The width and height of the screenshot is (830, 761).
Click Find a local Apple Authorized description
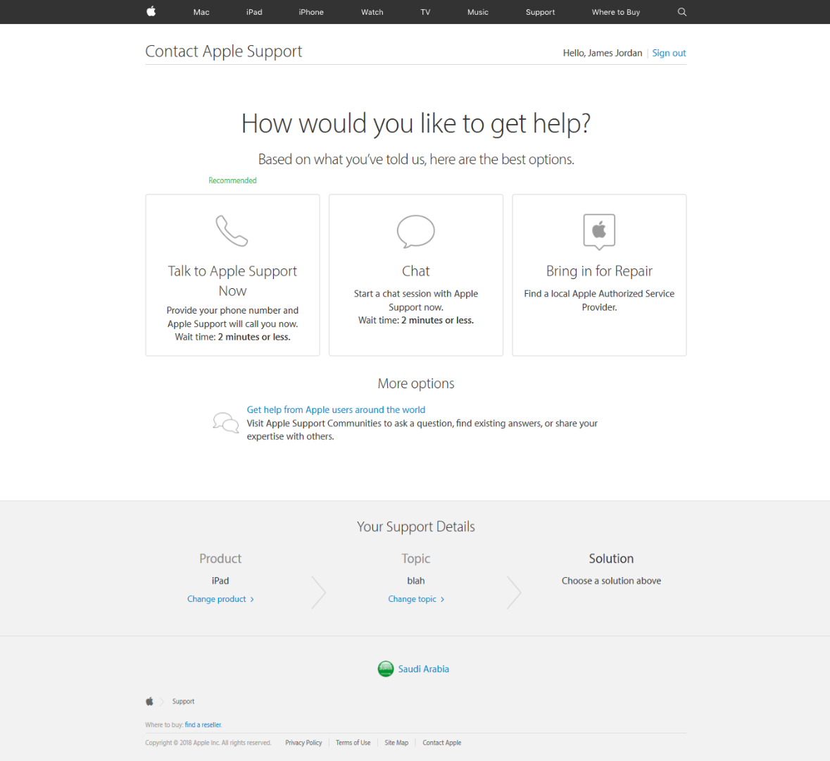click(599, 300)
